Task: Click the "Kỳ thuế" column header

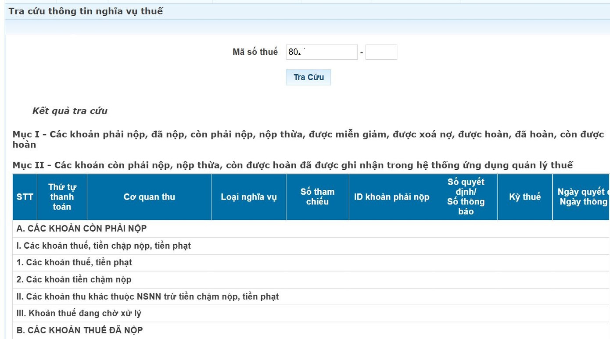Action: tap(524, 196)
